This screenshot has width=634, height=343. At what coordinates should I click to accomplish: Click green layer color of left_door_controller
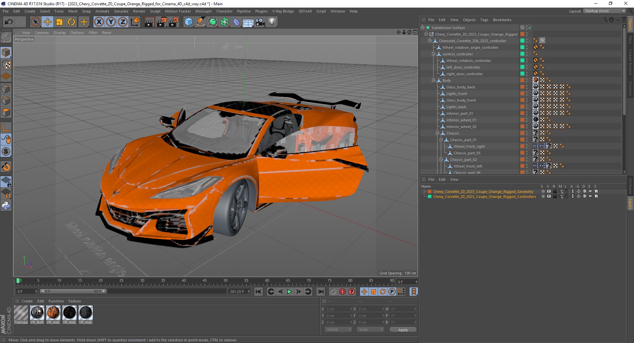pyautogui.click(x=522, y=67)
